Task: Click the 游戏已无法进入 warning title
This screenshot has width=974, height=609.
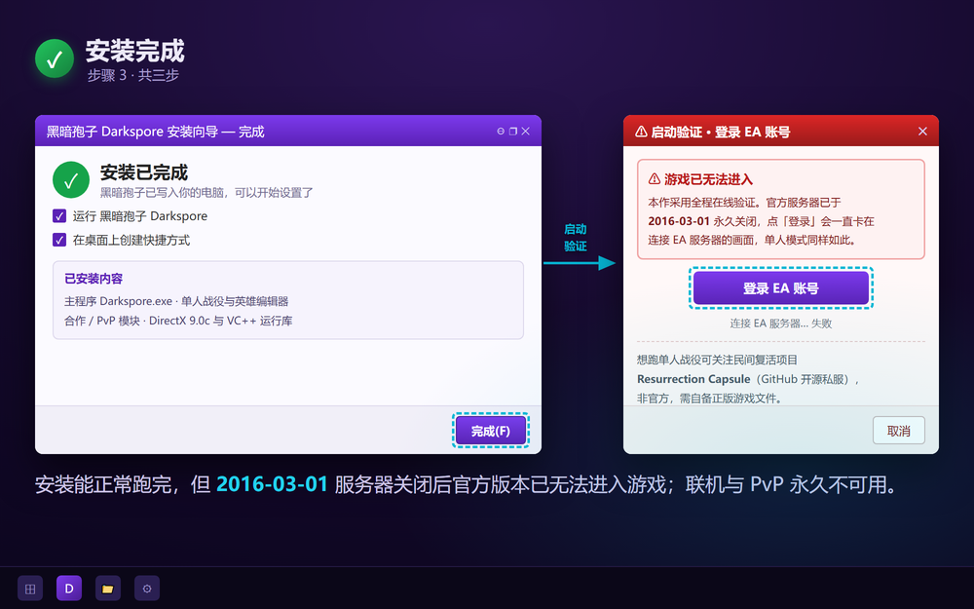Action: 708,179
